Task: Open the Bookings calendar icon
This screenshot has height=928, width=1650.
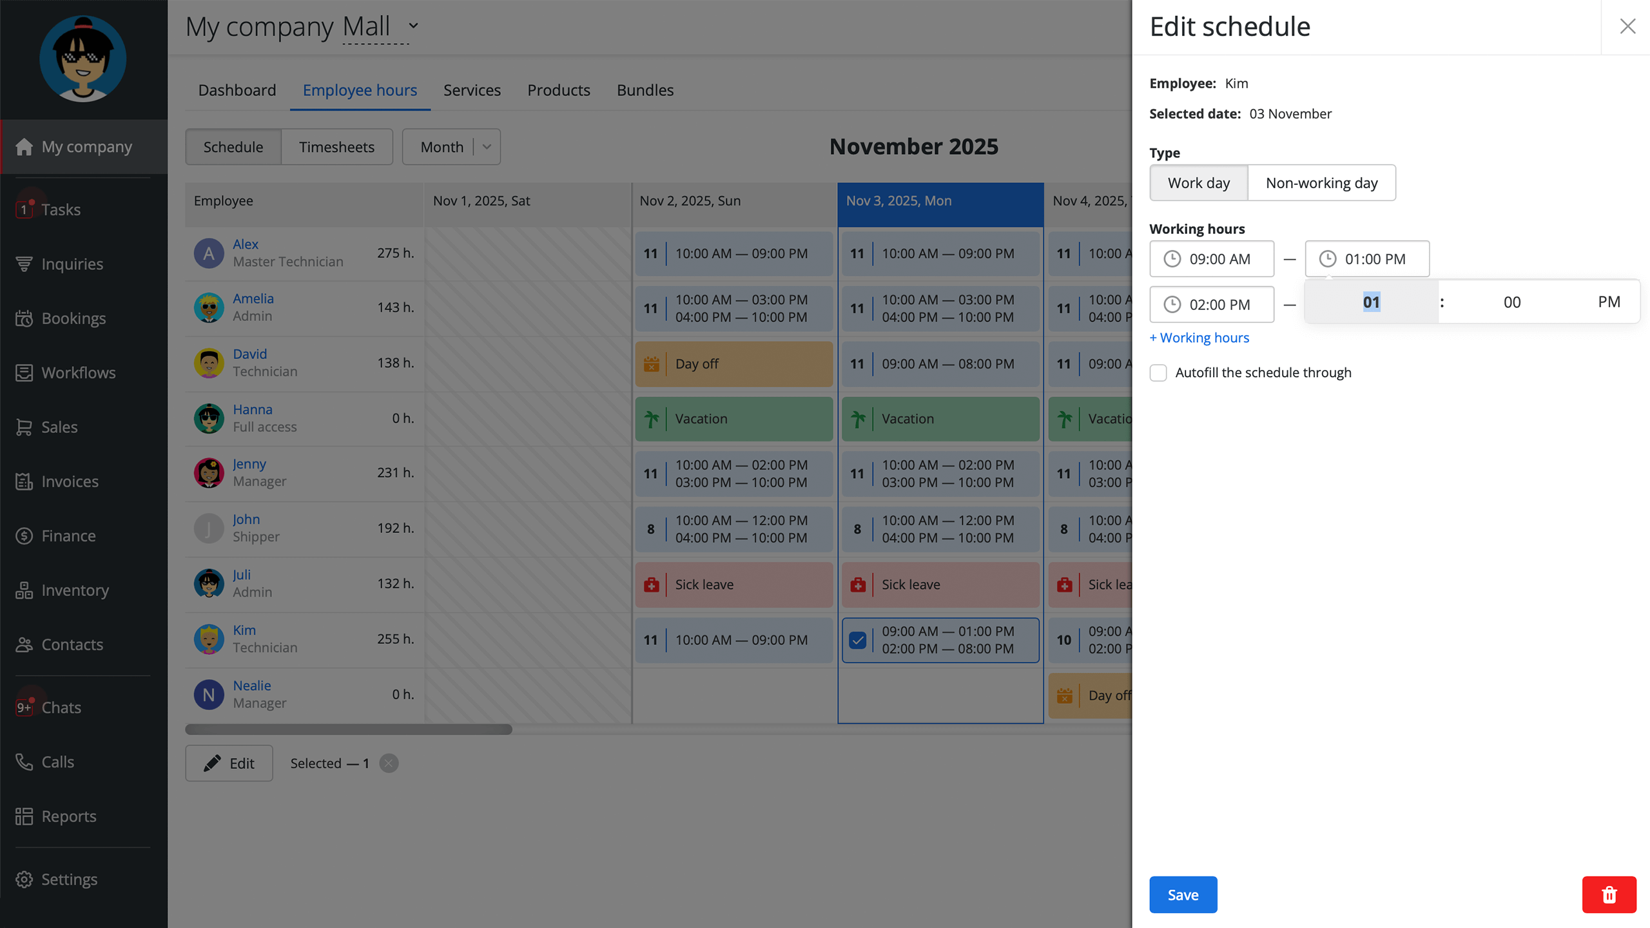Action: pos(24,318)
